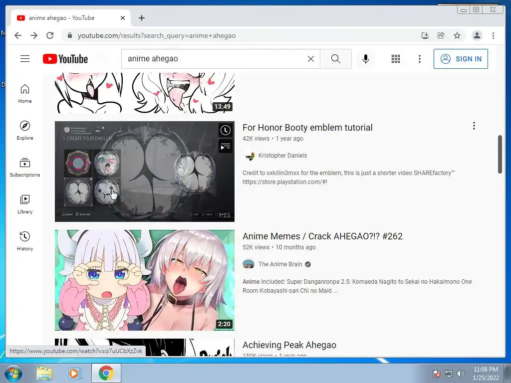Click For Honor video description text
The image size is (511, 383).
tap(348, 178)
